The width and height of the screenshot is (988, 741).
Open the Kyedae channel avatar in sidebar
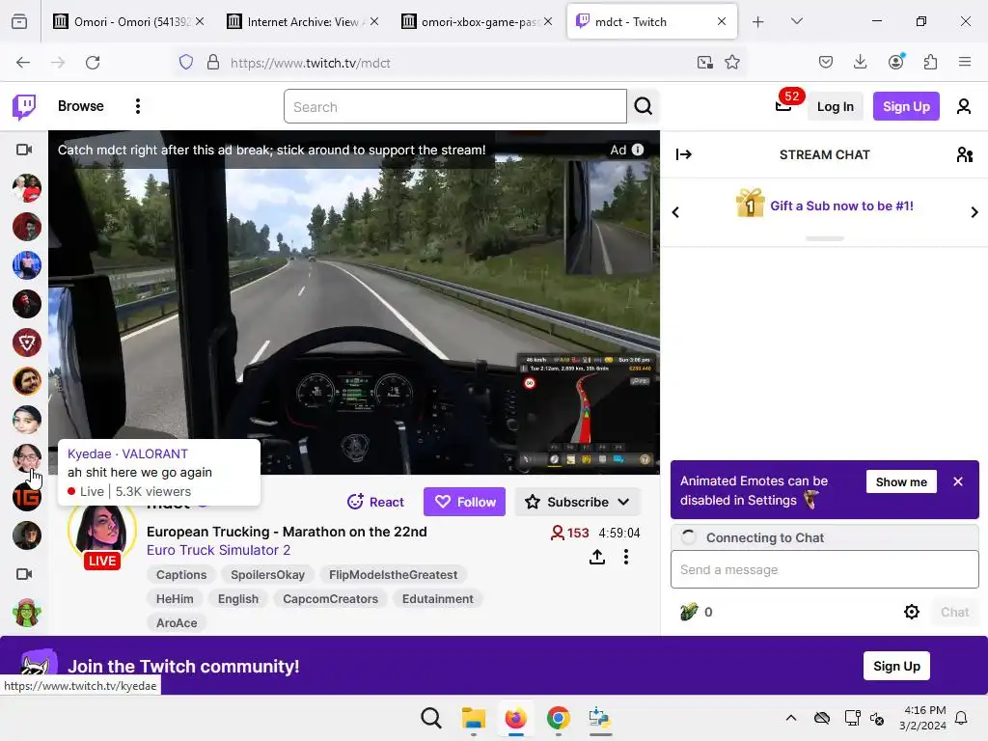pos(26,458)
